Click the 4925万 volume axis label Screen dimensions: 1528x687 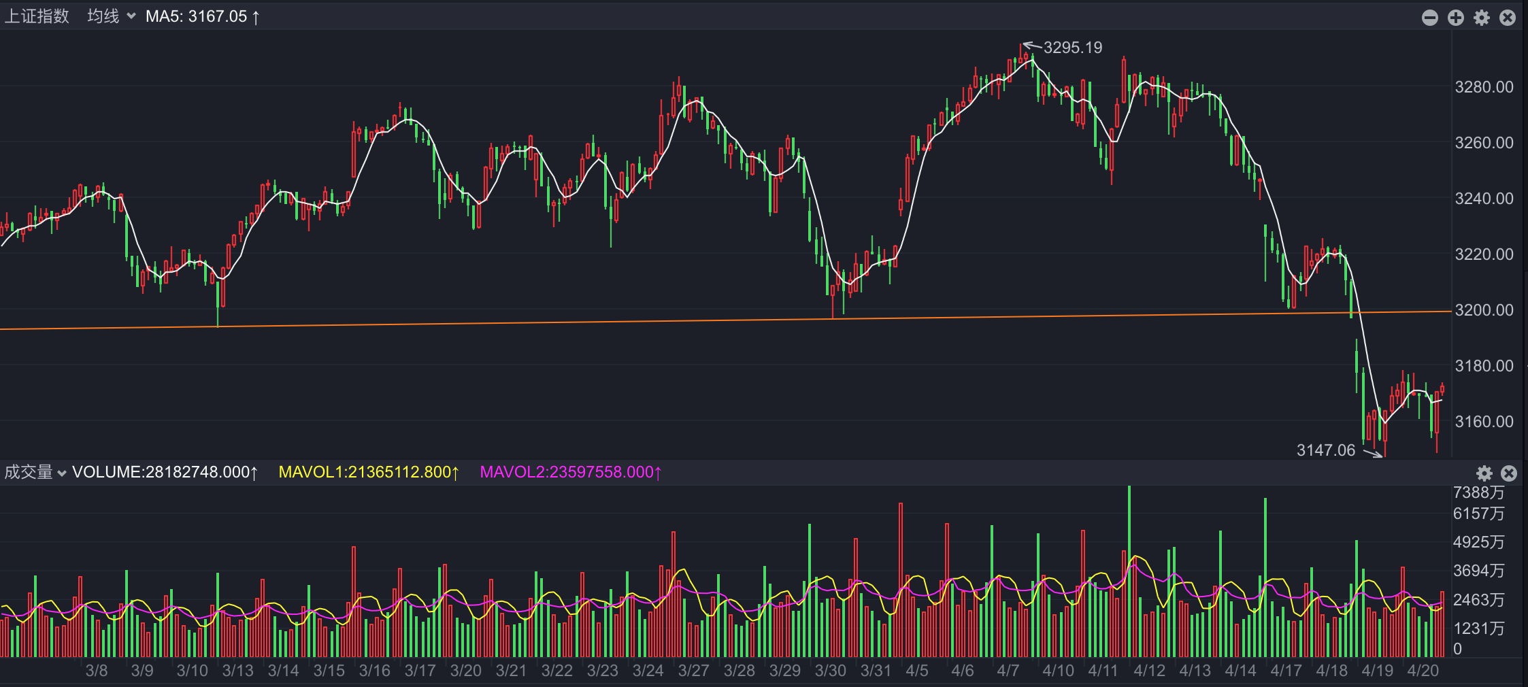(1478, 542)
